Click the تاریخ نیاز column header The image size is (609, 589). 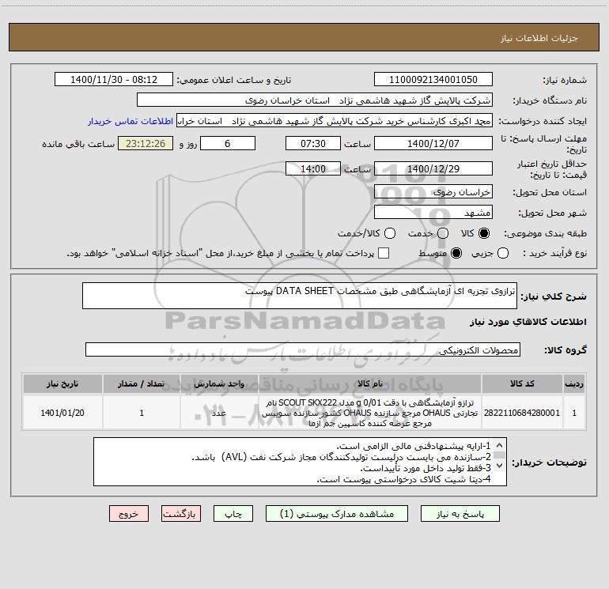[x=62, y=383]
